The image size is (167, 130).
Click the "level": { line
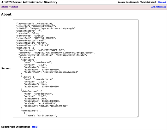coord(27,77)
